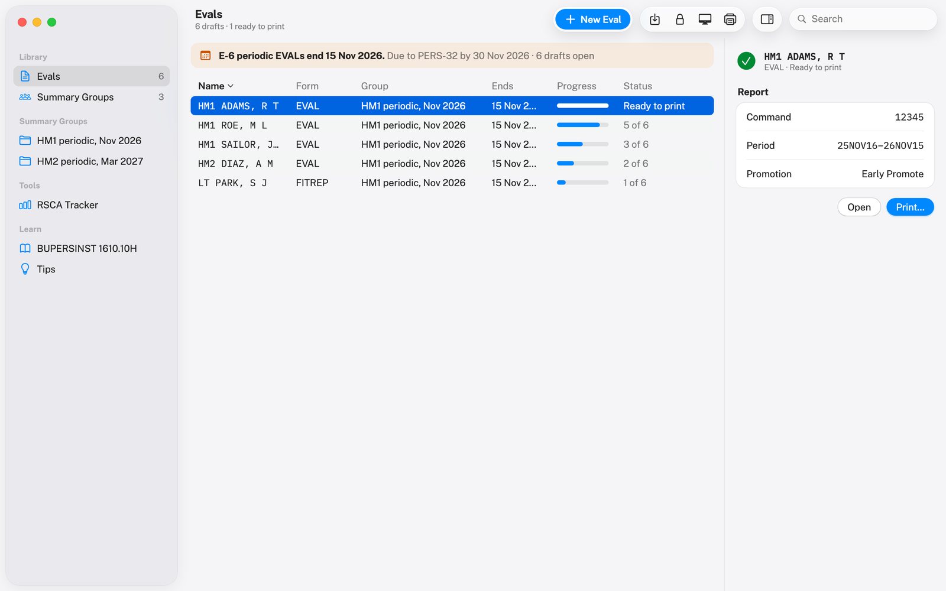
Task: Click the Progress column header
Action: 576,86
